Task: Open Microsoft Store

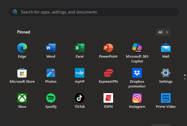Action: 22,76
